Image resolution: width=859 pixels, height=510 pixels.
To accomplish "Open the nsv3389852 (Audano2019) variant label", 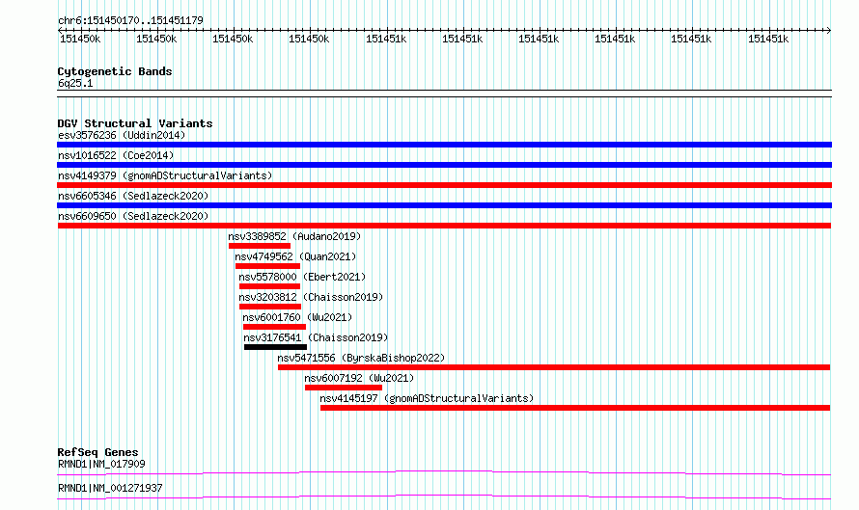I will 294,236.
